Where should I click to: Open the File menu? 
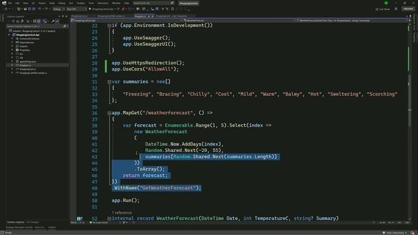pos(10,3)
